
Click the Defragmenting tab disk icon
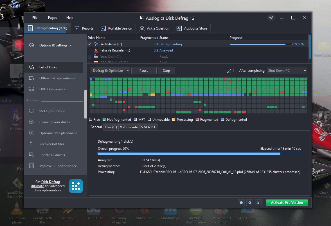click(x=30, y=28)
